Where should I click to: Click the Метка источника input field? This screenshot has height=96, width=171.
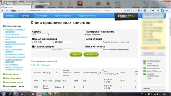tap(94, 50)
